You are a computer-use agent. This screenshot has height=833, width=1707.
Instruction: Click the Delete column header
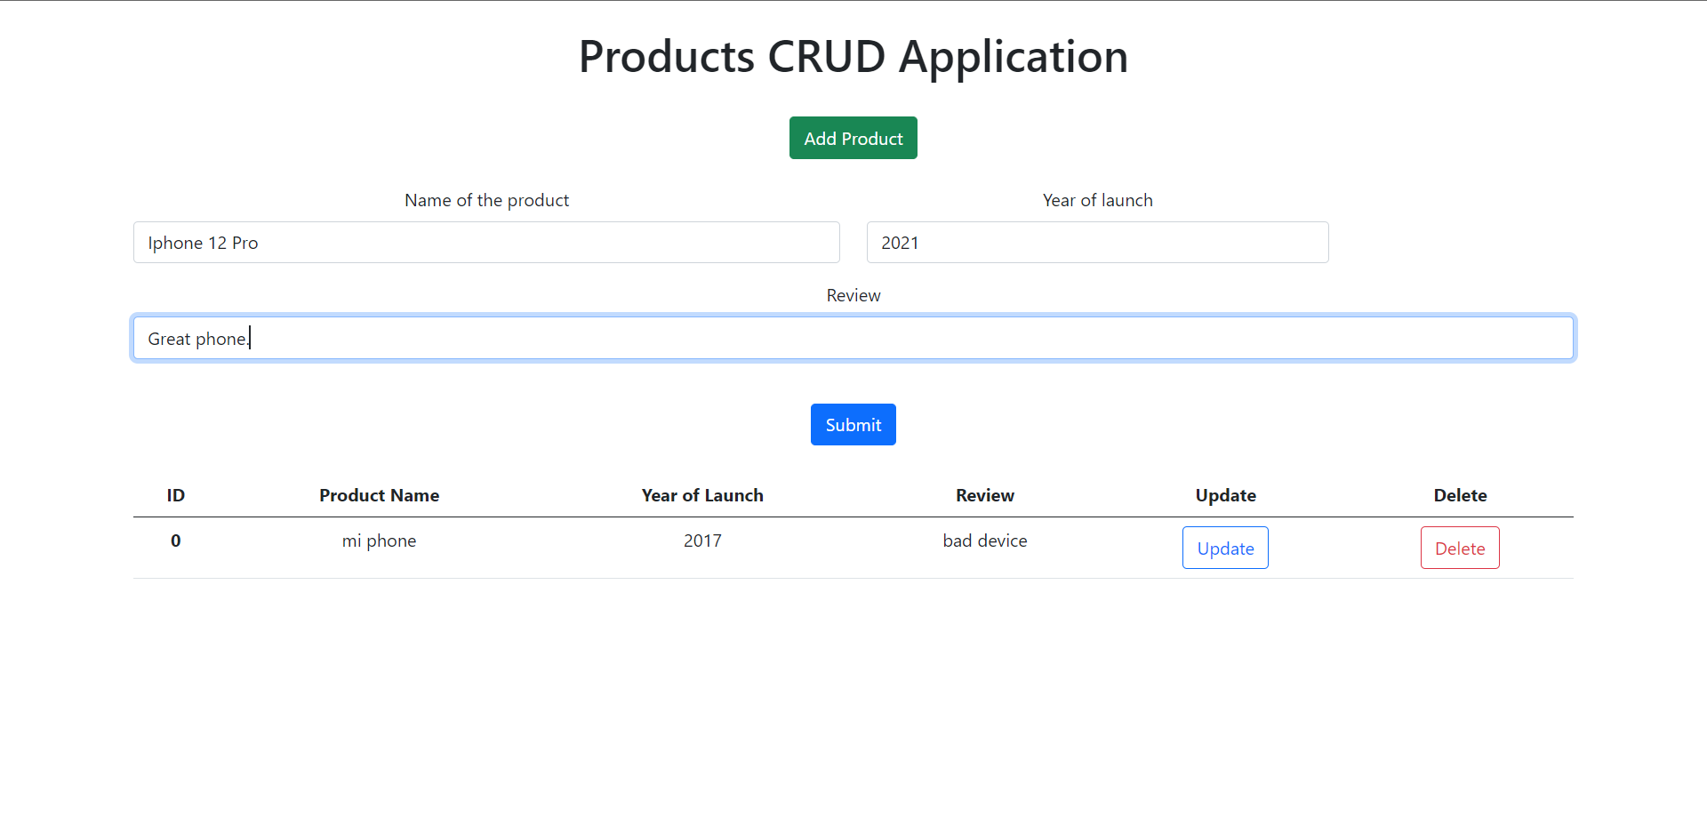pyautogui.click(x=1460, y=495)
